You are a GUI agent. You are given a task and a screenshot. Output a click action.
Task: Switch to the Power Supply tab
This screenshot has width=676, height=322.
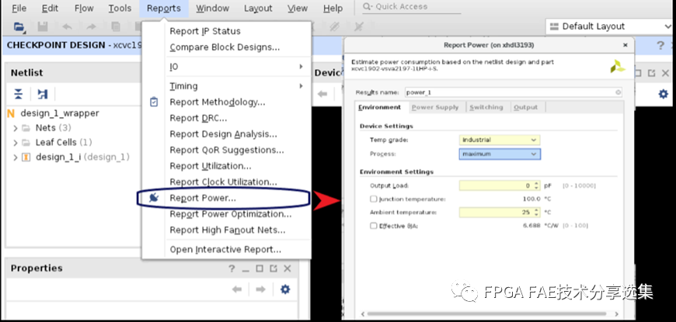(x=435, y=107)
